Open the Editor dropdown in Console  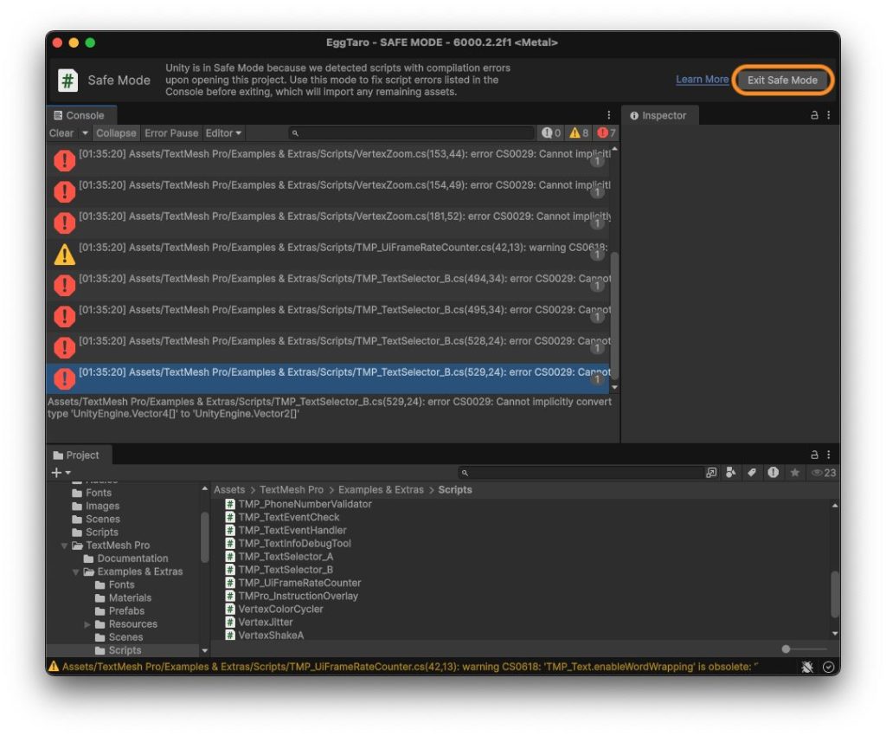pos(223,132)
